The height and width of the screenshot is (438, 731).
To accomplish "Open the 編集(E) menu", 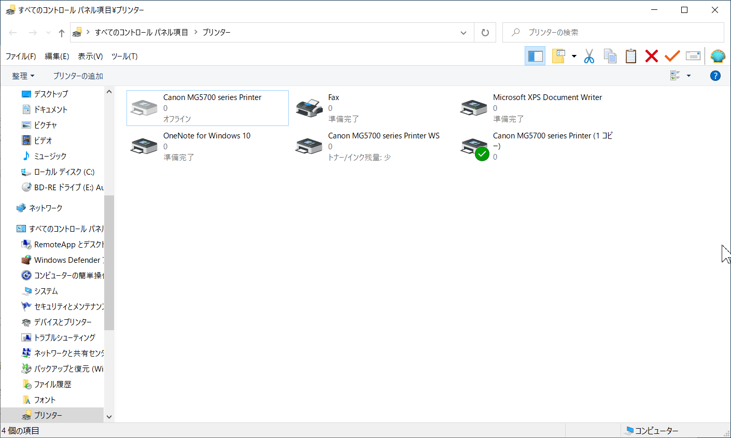I will click(x=57, y=56).
